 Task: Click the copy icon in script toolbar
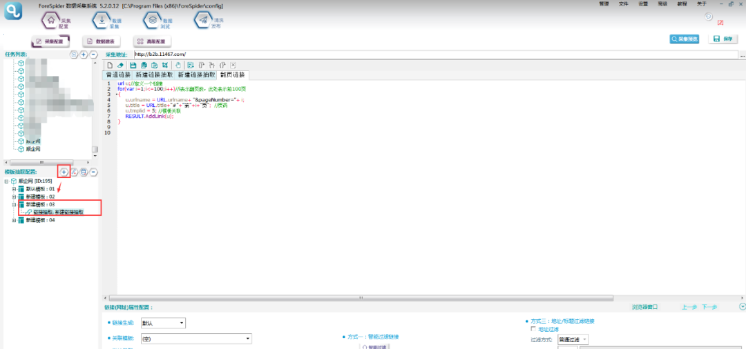(143, 65)
